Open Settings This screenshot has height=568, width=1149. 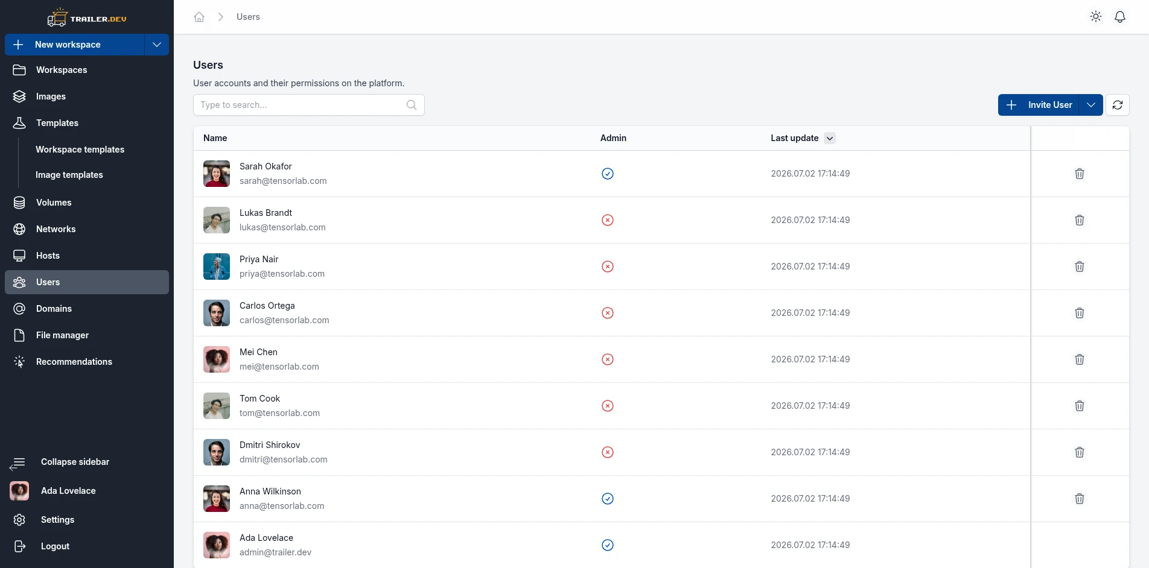[87, 520]
